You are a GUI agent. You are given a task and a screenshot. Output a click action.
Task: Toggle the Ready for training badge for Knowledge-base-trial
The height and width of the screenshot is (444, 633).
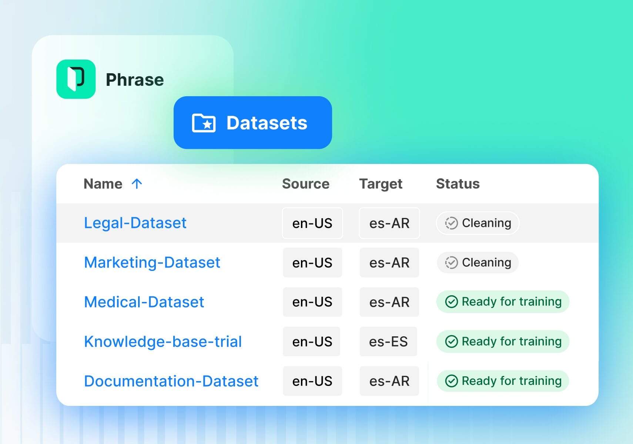[502, 341]
